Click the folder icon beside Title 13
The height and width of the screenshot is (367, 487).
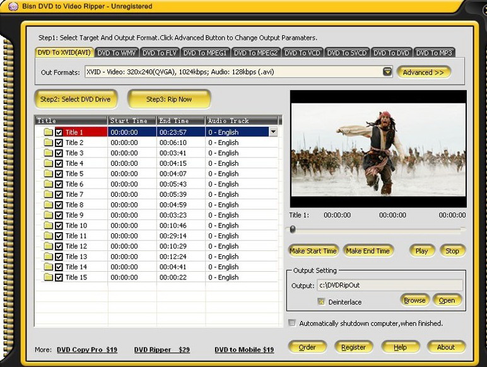48,257
